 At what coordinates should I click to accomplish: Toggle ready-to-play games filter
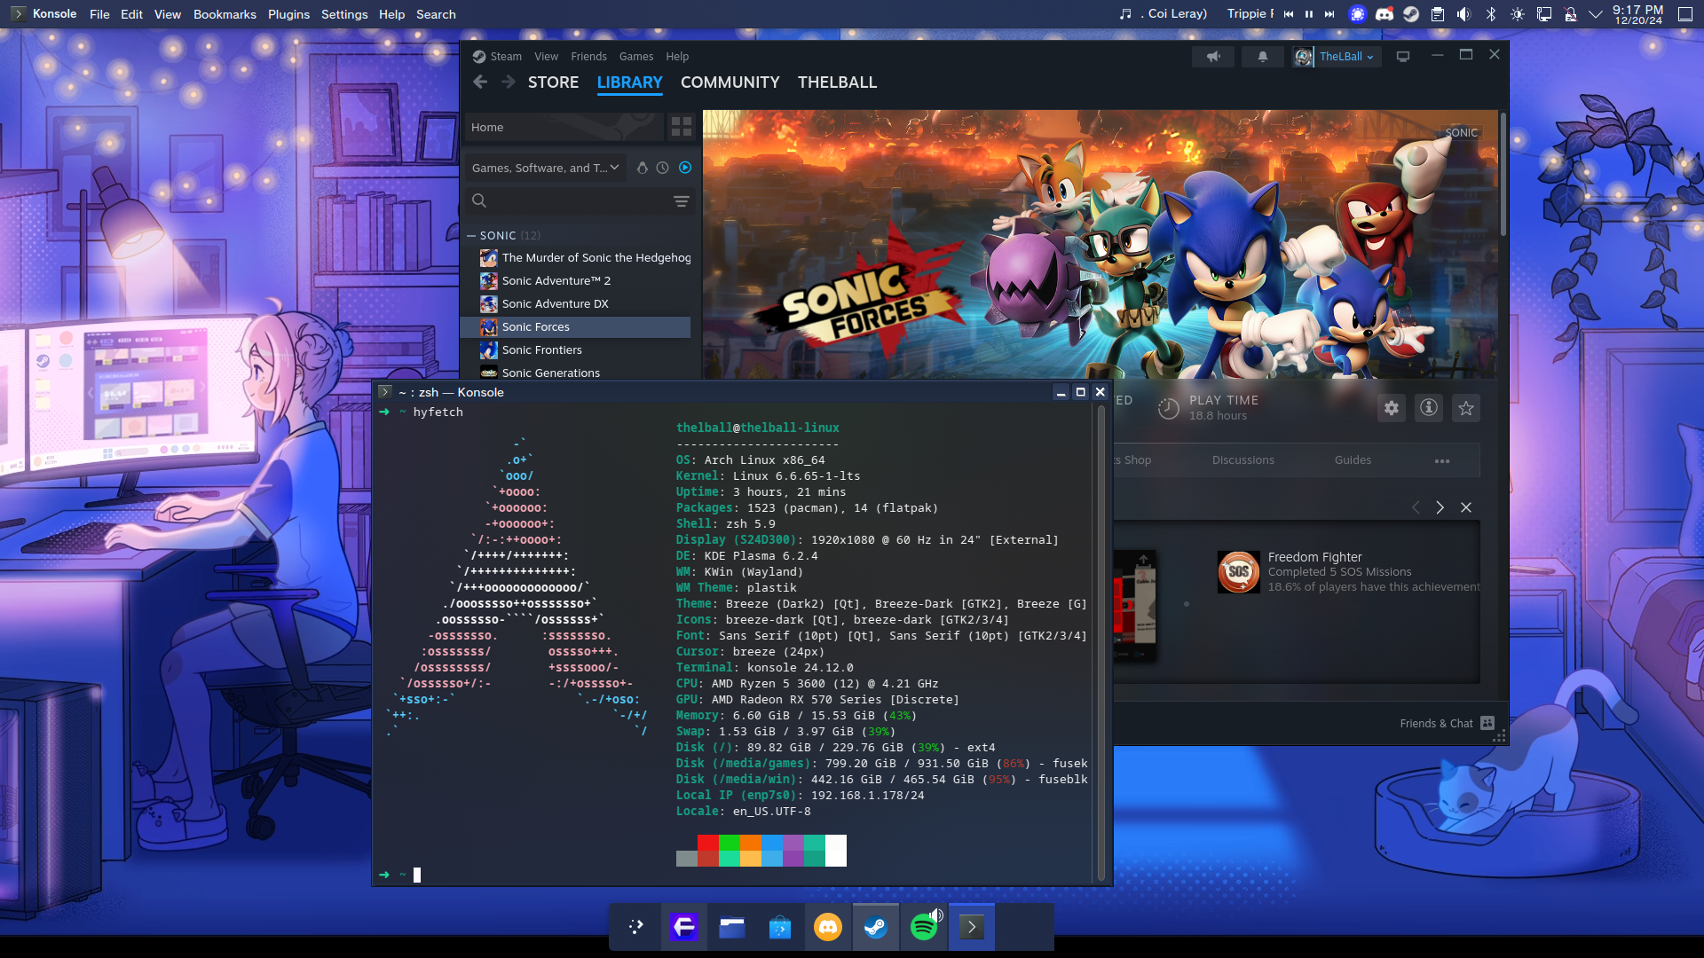[685, 168]
